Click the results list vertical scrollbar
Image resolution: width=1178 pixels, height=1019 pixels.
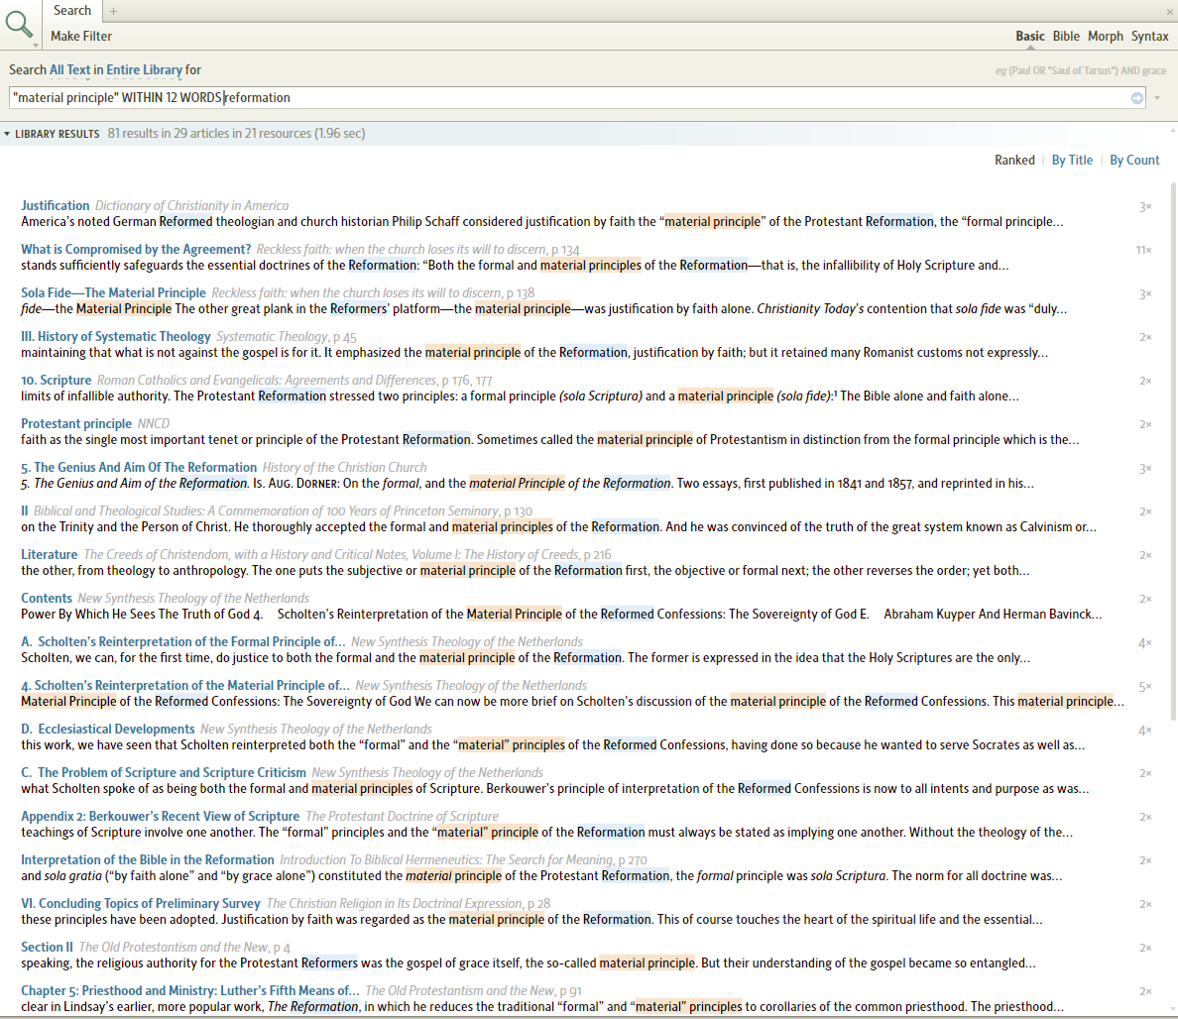(1173, 451)
